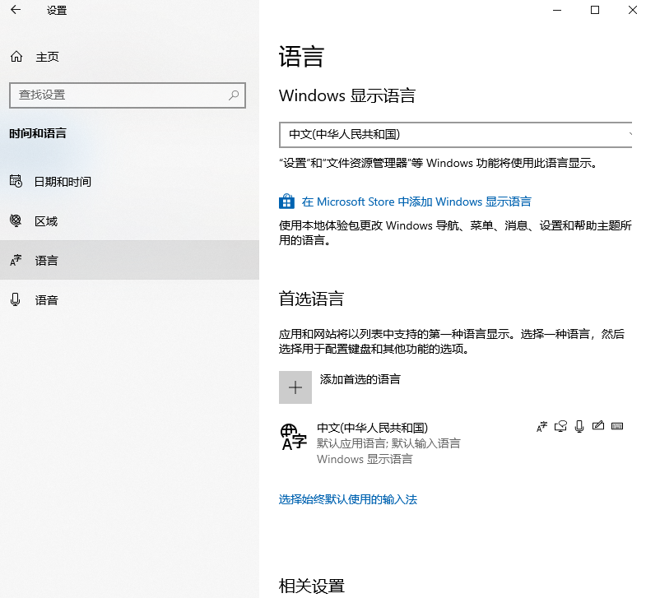Viewport: 646px width, 598px height.
Task: Click the keyboard icon for 中文 language
Action: (617, 426)
